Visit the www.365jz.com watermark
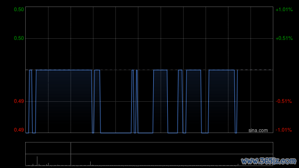299x168 pixels. point(269,161)
